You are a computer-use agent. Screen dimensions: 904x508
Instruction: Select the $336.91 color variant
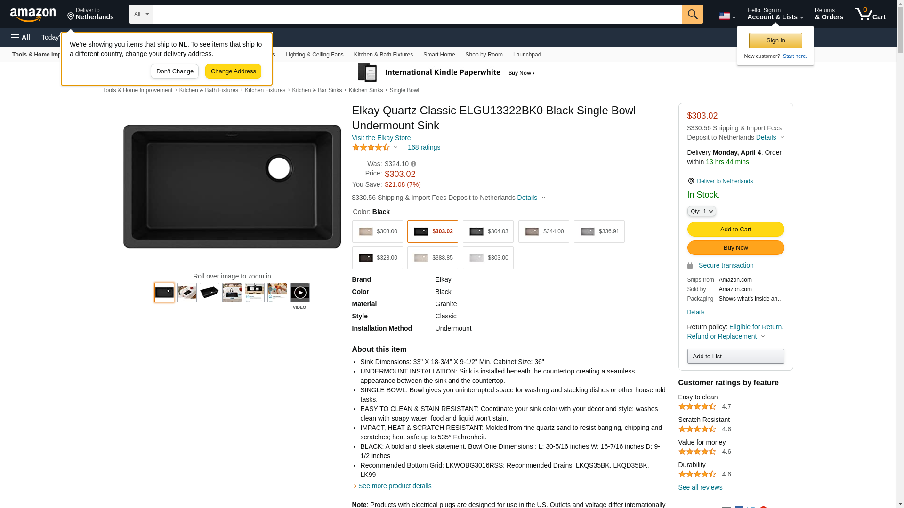pyautogui.click(x=599, y=231)
